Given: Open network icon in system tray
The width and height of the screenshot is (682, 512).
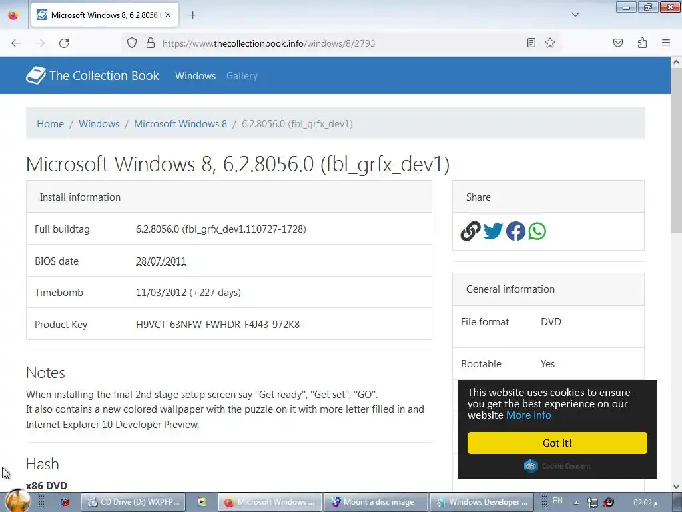Looking at the screenshot, I should point(592,503).
